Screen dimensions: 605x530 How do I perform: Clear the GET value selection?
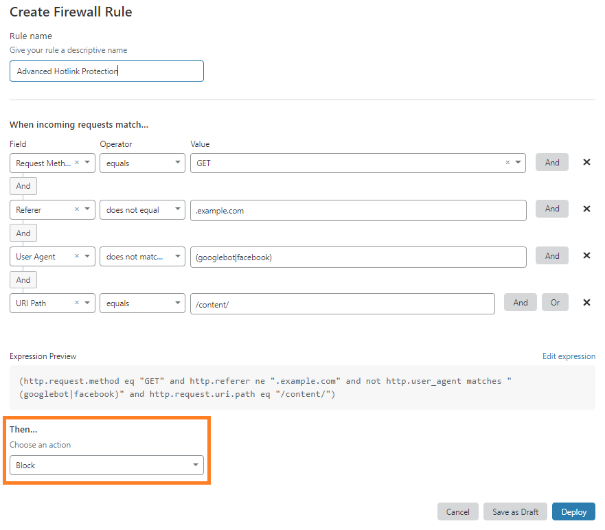507,163
